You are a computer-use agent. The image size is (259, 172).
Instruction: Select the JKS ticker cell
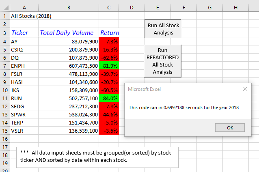(24, 90)
